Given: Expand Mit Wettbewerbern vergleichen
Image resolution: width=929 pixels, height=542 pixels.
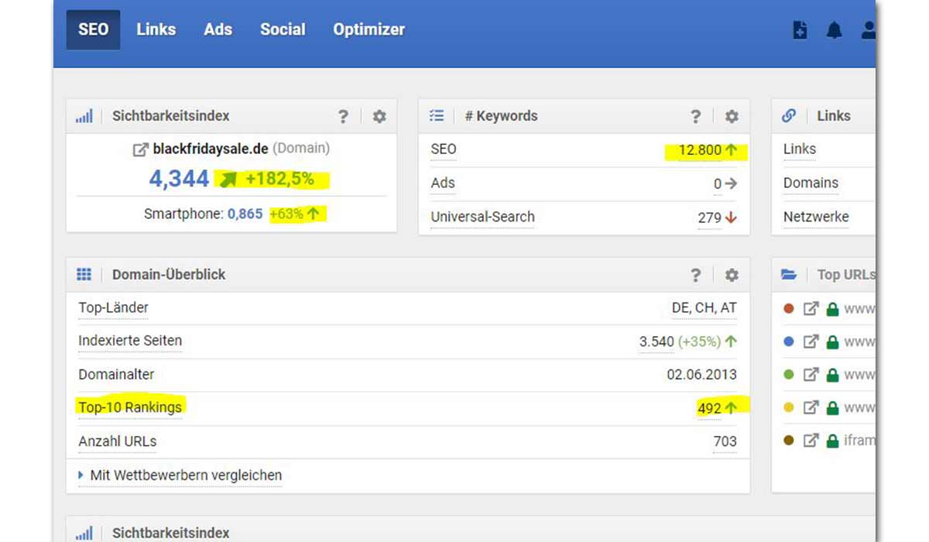Looking at the screenshot, I should [x=180, y=475].
